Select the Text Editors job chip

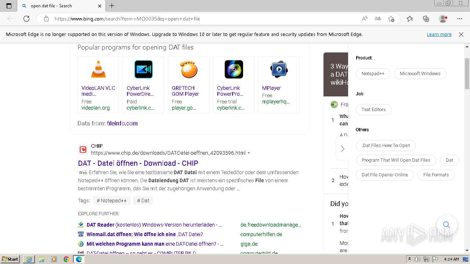(x=373, y=110)
